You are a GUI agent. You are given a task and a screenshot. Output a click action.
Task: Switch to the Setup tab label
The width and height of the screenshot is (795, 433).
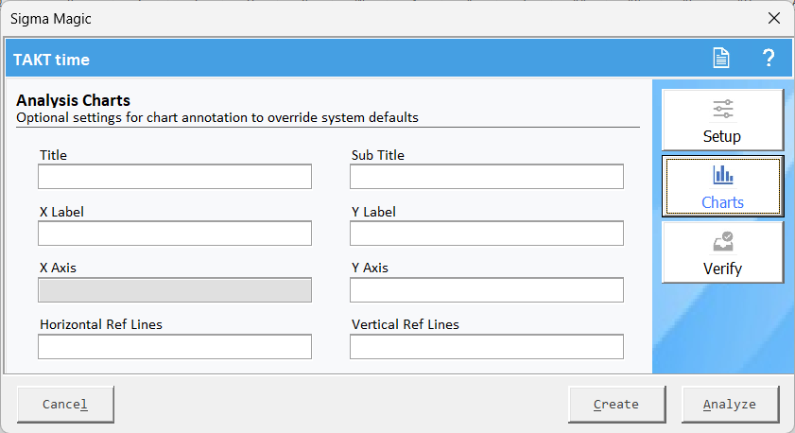722,136
